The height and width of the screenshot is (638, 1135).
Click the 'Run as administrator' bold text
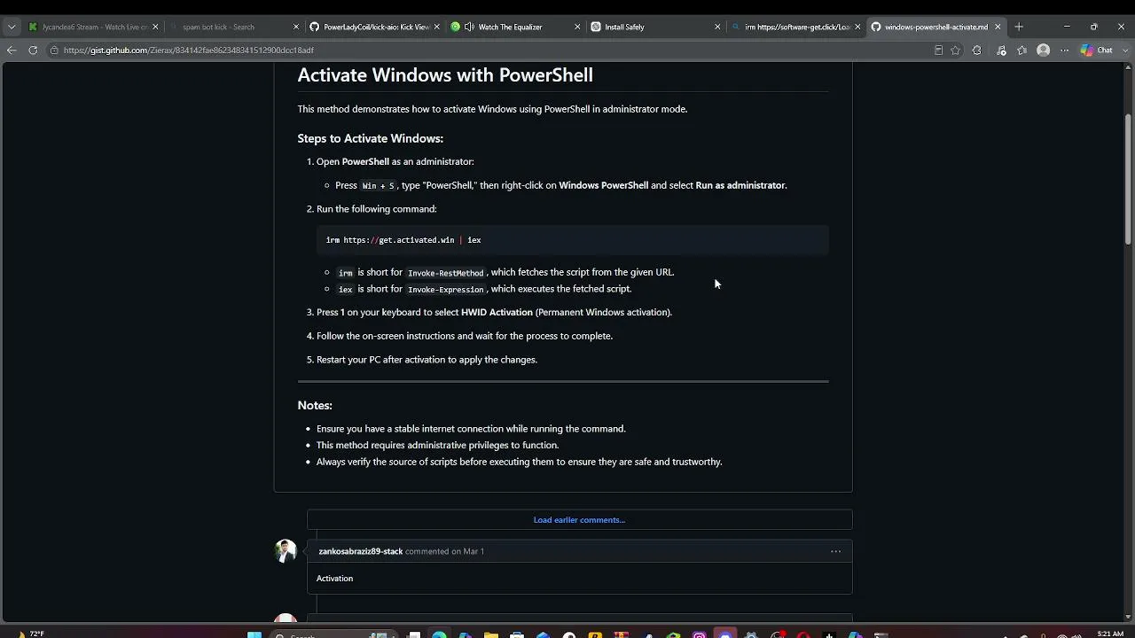coord(740,185)
